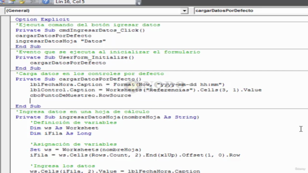The height and width of the screenshot is (173, 308).
Task: Click the lblFechaHora.Caption = Format line
Action: coord(127,85)
